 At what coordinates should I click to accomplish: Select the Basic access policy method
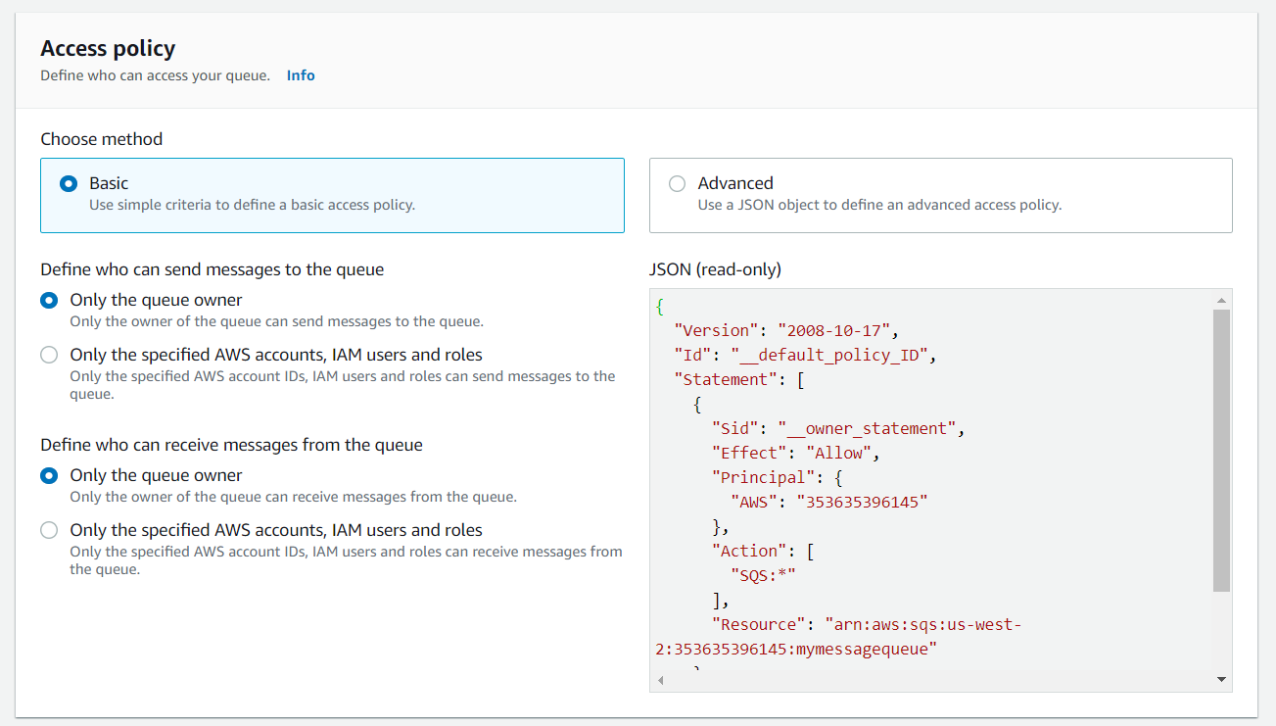[x=332, y=195]
